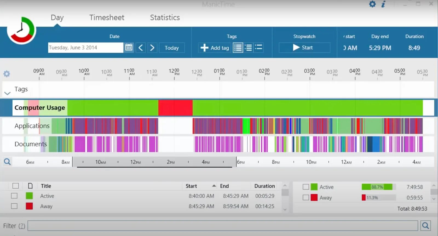
Task: Click the 8:45:29 AM end time cell
Action: [236, 196]
